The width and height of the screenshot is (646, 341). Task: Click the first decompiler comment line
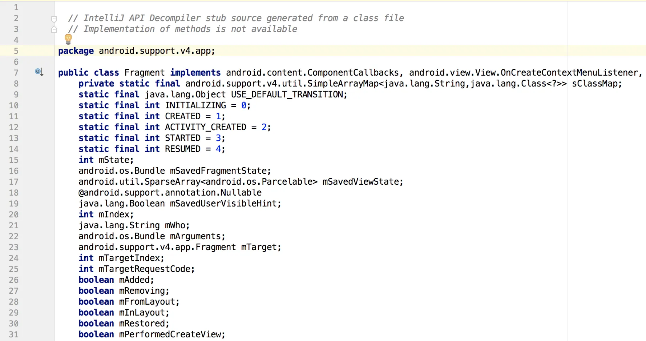click(x=236, y=18)
